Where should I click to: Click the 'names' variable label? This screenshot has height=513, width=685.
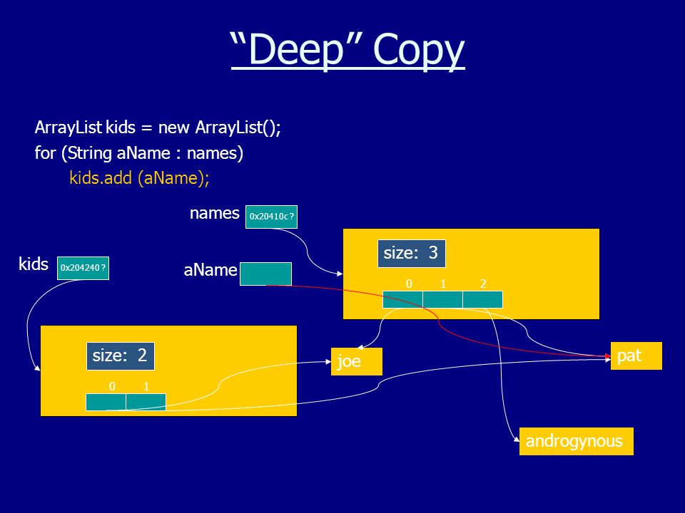tap(215, 213)
